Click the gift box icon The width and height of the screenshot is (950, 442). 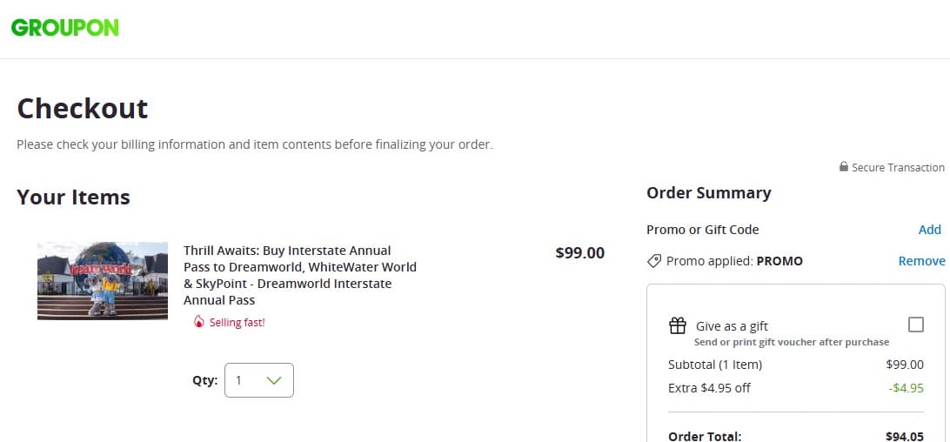678,325
